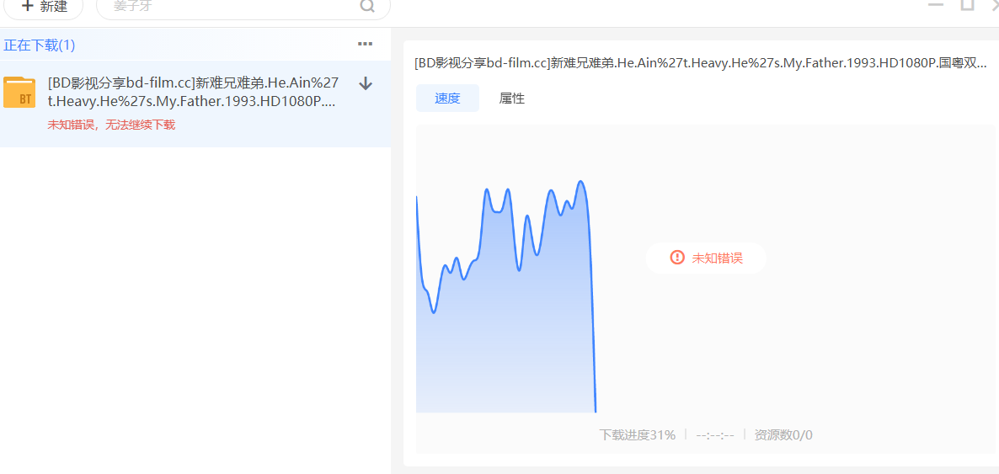999x474 pixels.
Task: Select the 新难兄难弟 download item name
Action: coord(193,92)
